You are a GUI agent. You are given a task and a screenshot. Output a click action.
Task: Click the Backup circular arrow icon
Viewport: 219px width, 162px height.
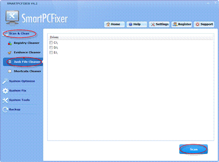5,110
